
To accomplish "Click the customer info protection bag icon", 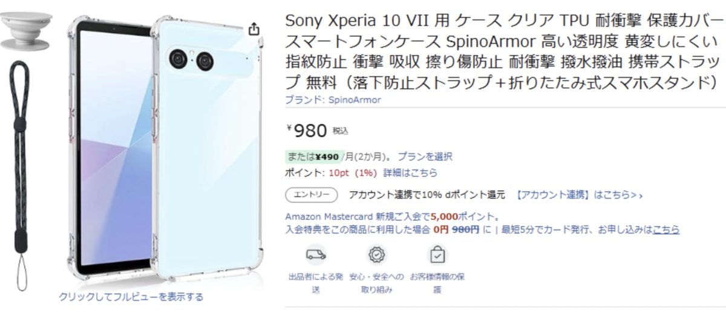I will tap(437, 255).
